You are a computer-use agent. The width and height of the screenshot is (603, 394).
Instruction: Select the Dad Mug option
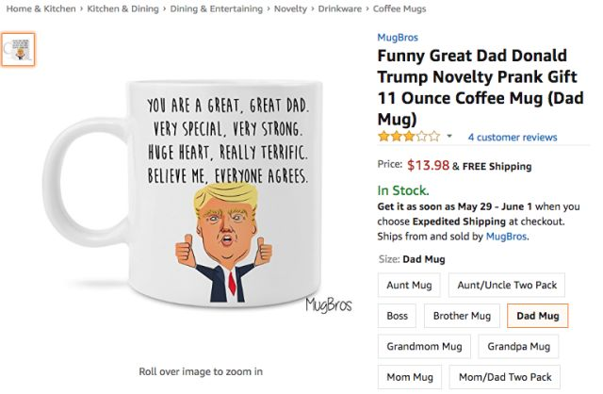tap(538, 316)
